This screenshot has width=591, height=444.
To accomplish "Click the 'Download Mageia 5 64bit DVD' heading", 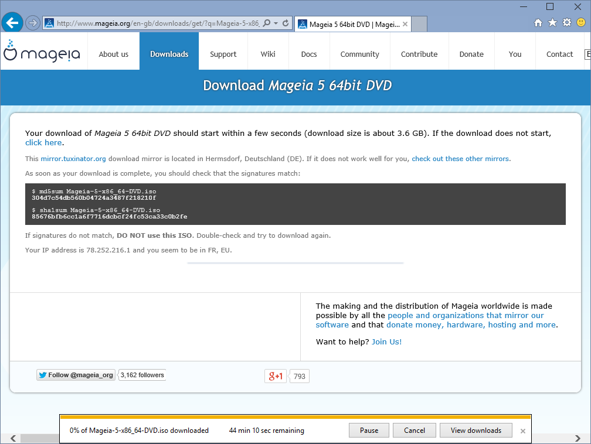I will tap(297, 86).
